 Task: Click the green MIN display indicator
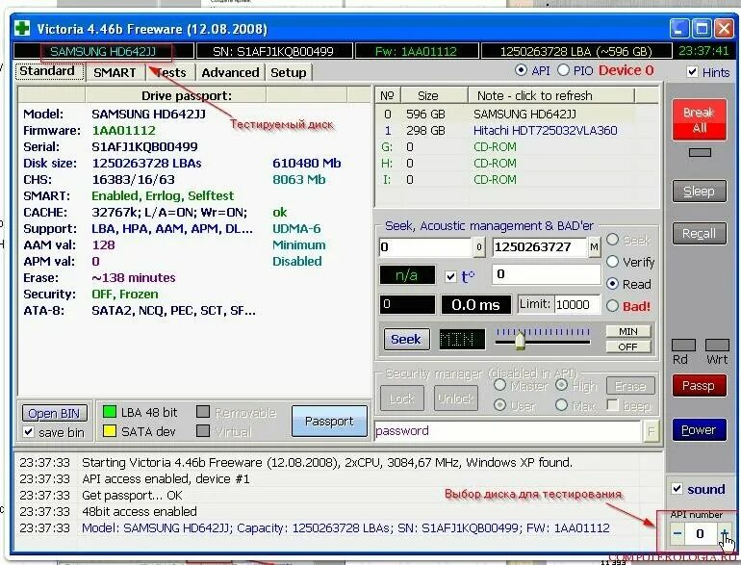[x=462, y=340]
